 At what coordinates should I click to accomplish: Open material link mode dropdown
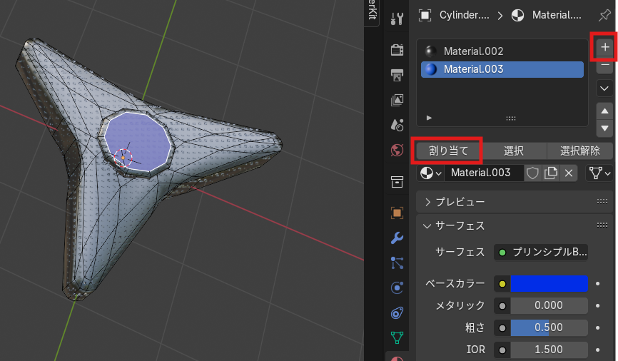599,173
